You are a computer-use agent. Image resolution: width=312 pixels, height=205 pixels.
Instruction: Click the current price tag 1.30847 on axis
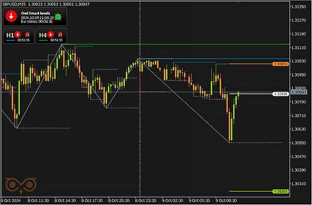click(299, 92)
